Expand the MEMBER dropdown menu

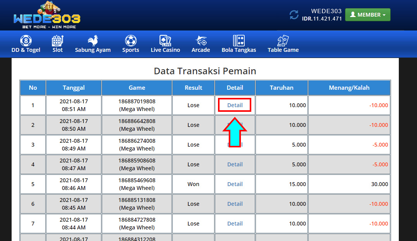click(x=367, y=15)
